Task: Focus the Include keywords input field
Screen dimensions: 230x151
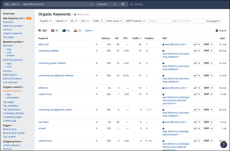Action: (159, 21)
